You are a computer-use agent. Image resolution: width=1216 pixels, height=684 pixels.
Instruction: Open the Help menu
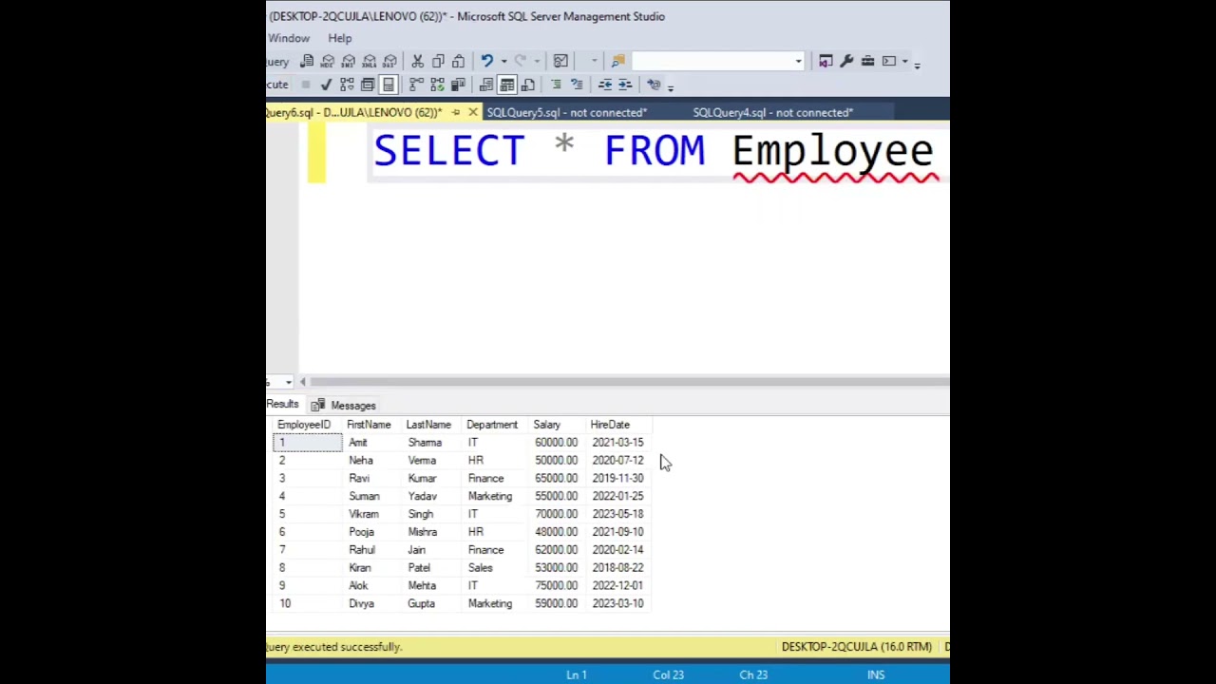[x=339, y=38]
